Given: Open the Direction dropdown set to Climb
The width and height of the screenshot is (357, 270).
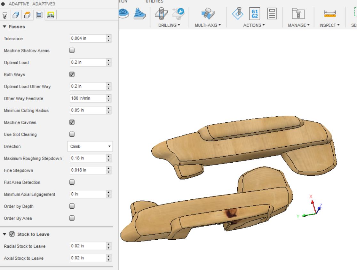Looking at the screenshot, I should pyautogui.click(x=90, y=146).
